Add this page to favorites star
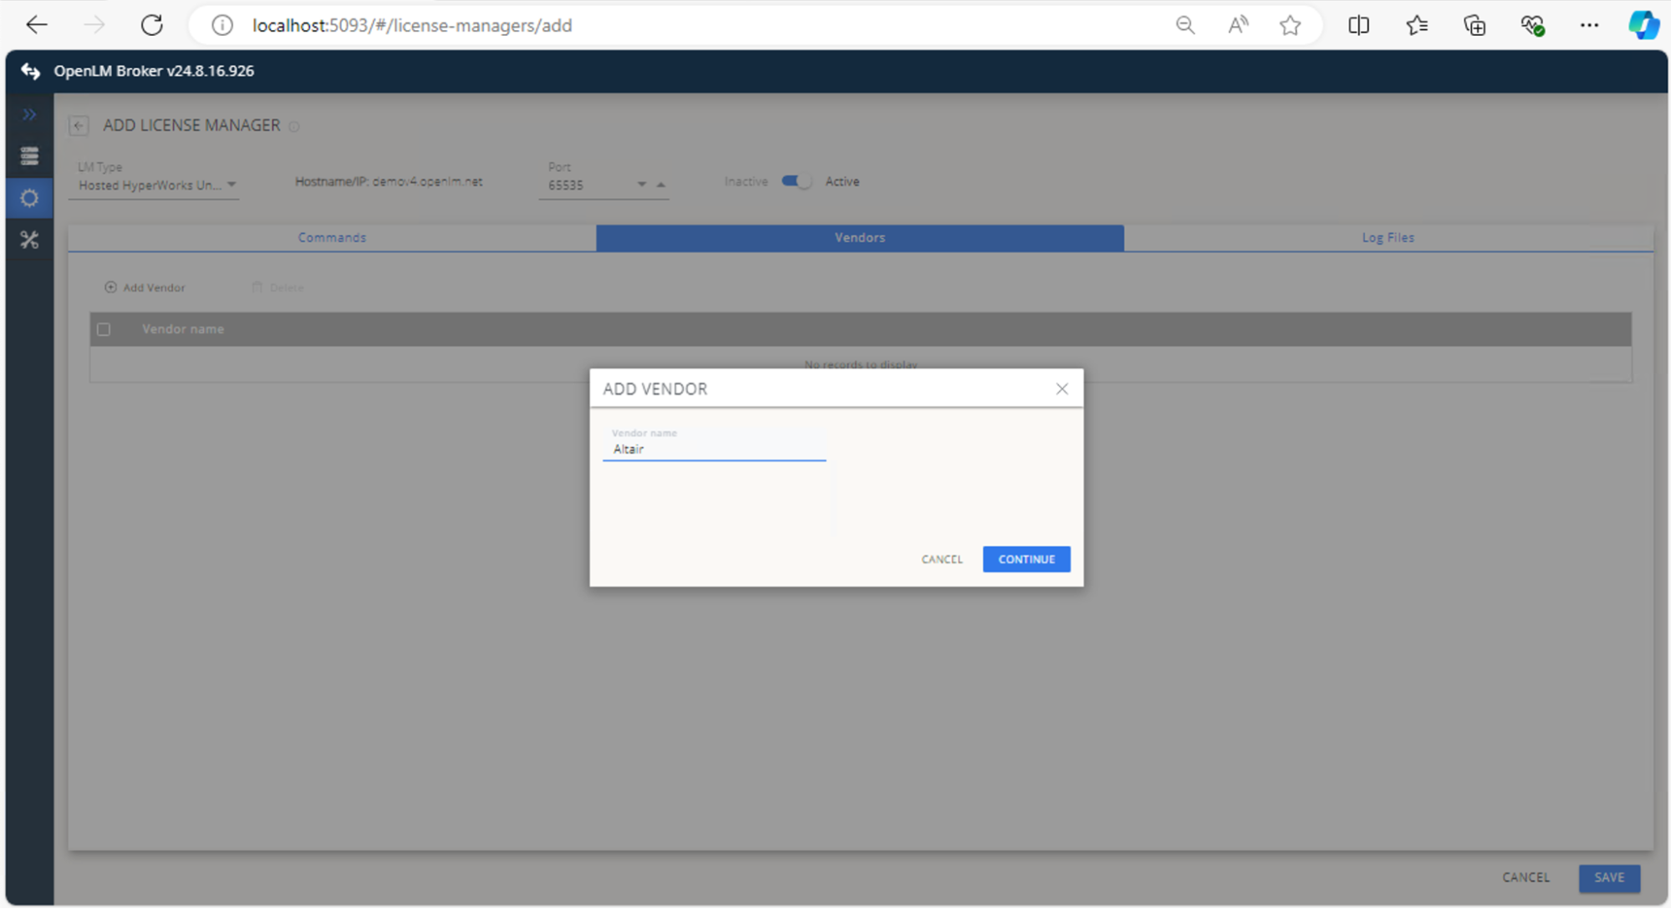 [1290, 25]
